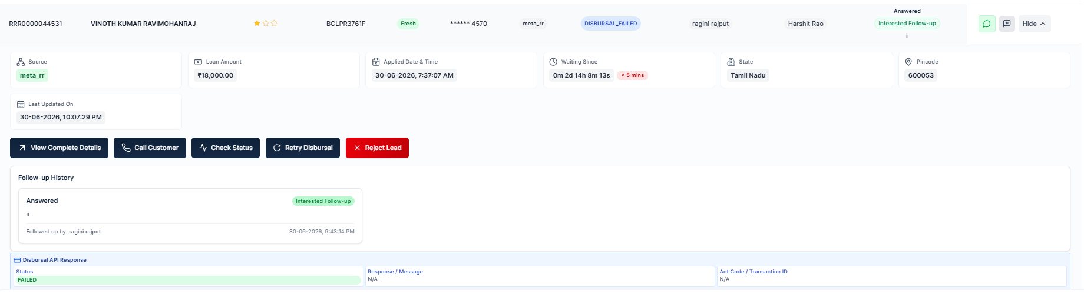Click Followed up by: ragini rajput text
This screenshot has height=297, width=1084.
(64, 232)
